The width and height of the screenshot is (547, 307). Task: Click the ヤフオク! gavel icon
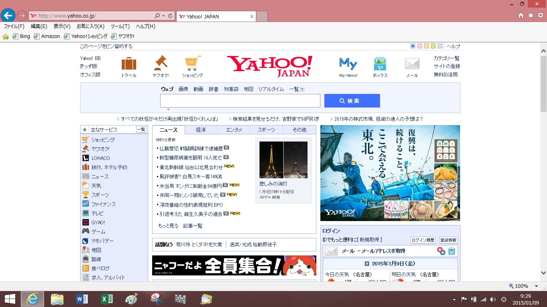pos(161,63)
